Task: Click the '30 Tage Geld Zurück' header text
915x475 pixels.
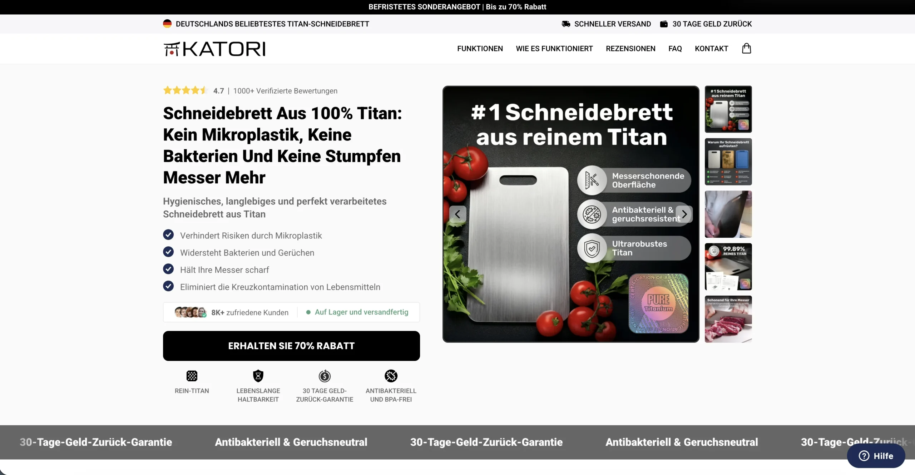Action: (712, 24)
